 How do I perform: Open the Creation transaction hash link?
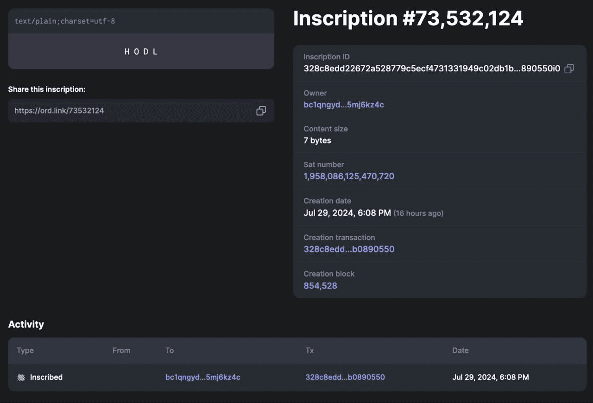[x=348, y=249]
